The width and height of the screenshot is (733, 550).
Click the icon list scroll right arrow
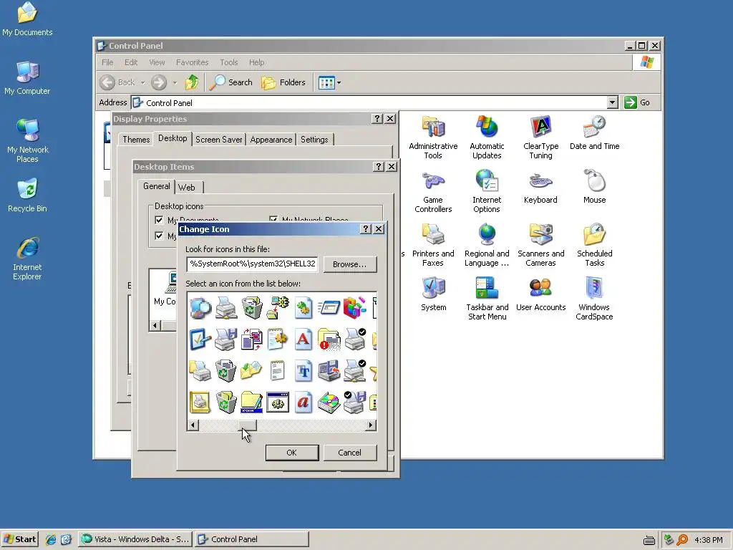tap(371, 425)
